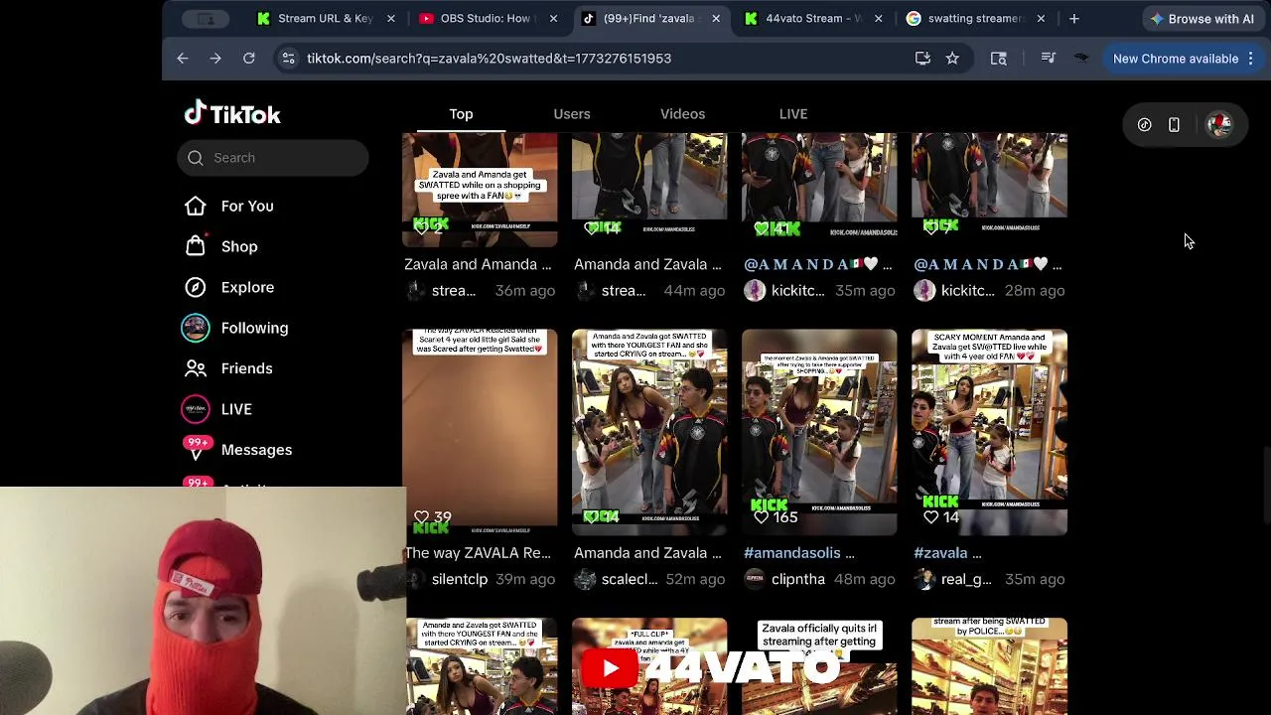
Task: Open the media controls icon in the toolbar
Action: (1049, 59)
